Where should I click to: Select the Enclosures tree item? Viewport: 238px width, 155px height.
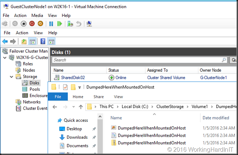tap(38, 96)
